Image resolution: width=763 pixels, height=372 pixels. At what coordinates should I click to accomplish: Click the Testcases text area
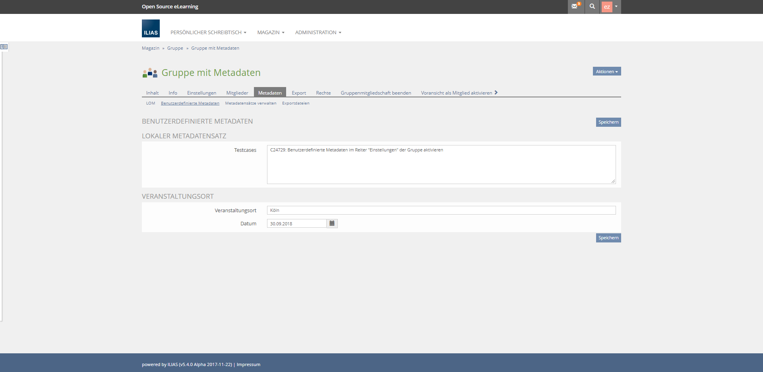(x=441, y=165)
